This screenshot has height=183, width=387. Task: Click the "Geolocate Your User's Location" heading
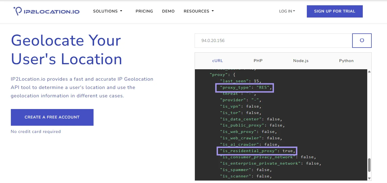point(67,50)
